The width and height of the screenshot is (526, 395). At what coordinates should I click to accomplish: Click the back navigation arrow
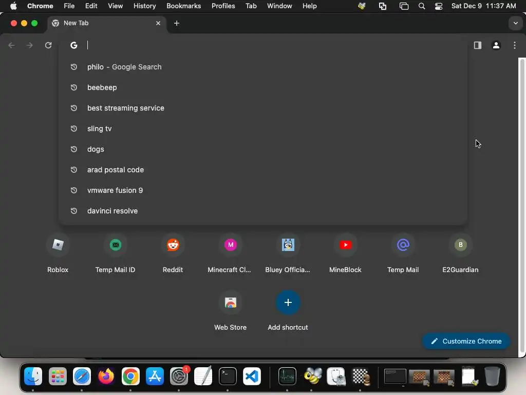tap(11, 45)
